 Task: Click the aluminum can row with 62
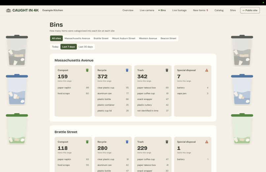tap(113, 165)
